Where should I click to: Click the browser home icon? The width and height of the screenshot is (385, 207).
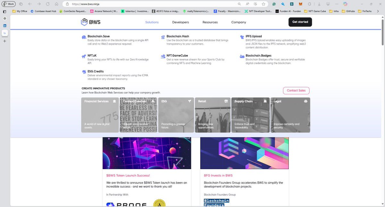56,4
